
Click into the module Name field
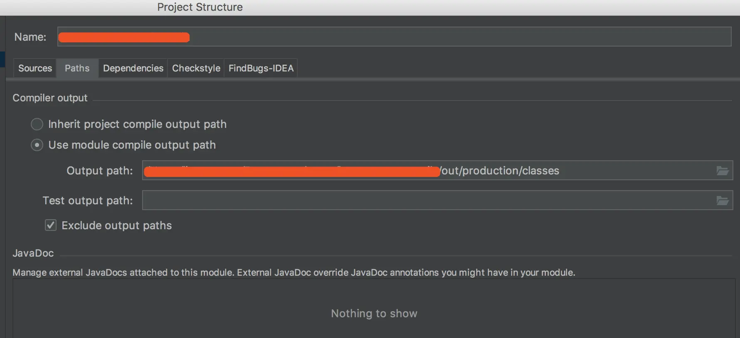coord(416,37)
